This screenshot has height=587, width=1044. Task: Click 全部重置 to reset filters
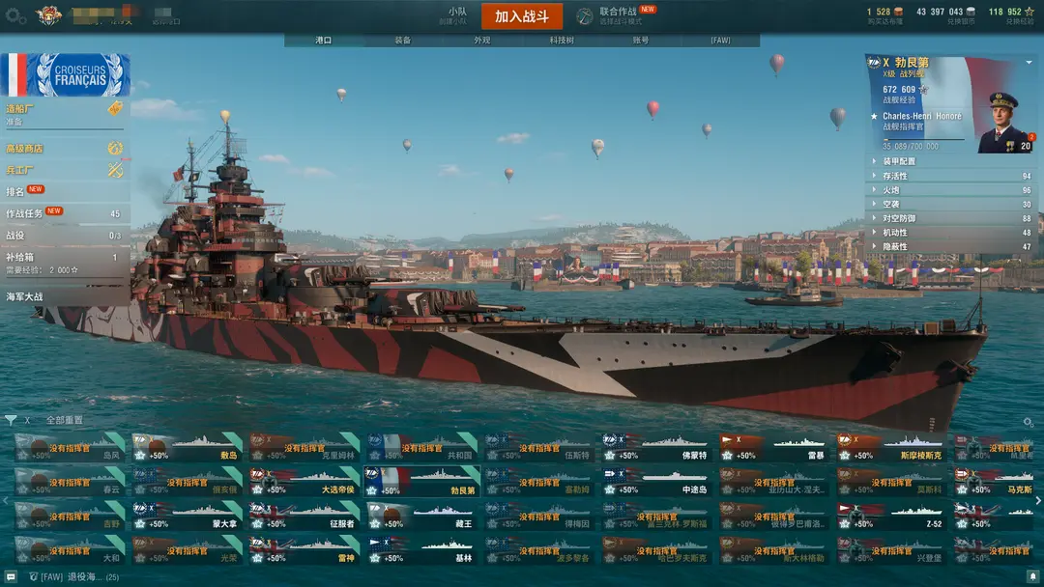click(x=65, y=420)
